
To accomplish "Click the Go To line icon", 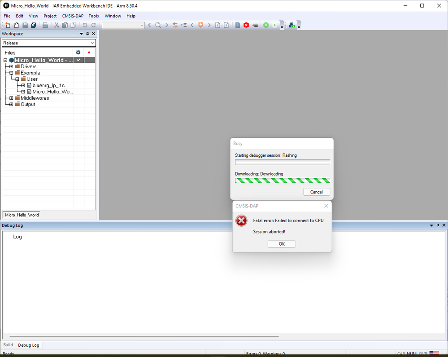I will click(x=183, y=25).
